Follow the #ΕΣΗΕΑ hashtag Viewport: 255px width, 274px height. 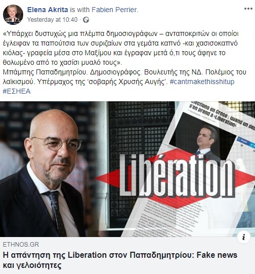[x=17, y=91]
